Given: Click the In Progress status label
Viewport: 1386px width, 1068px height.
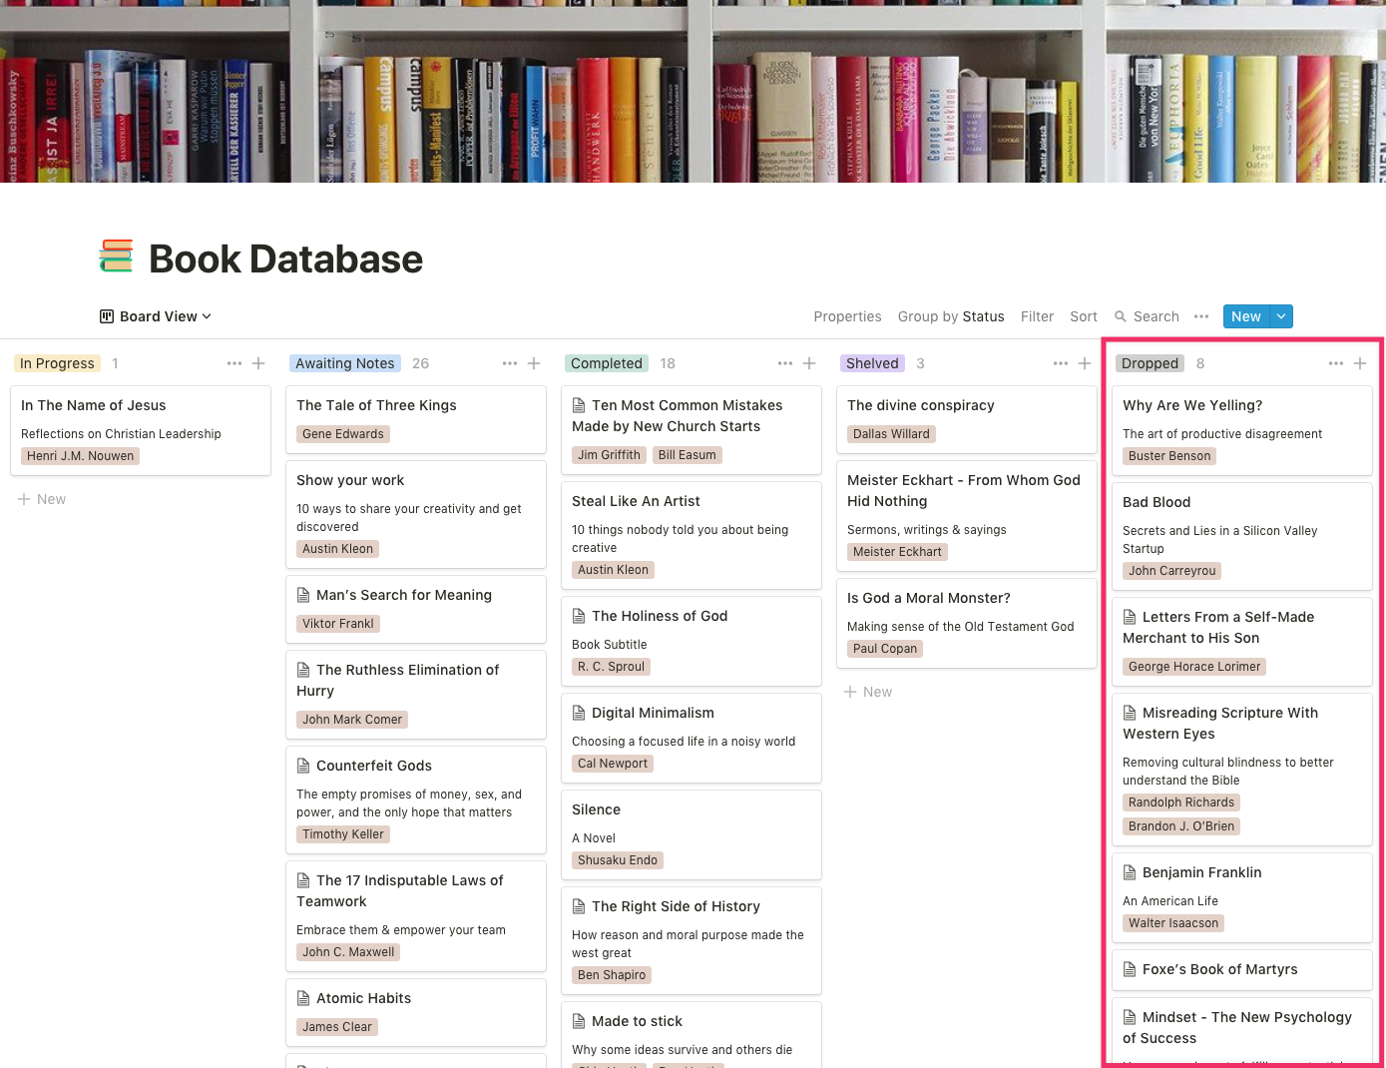Looking at the screenshot, I should 57,363.
